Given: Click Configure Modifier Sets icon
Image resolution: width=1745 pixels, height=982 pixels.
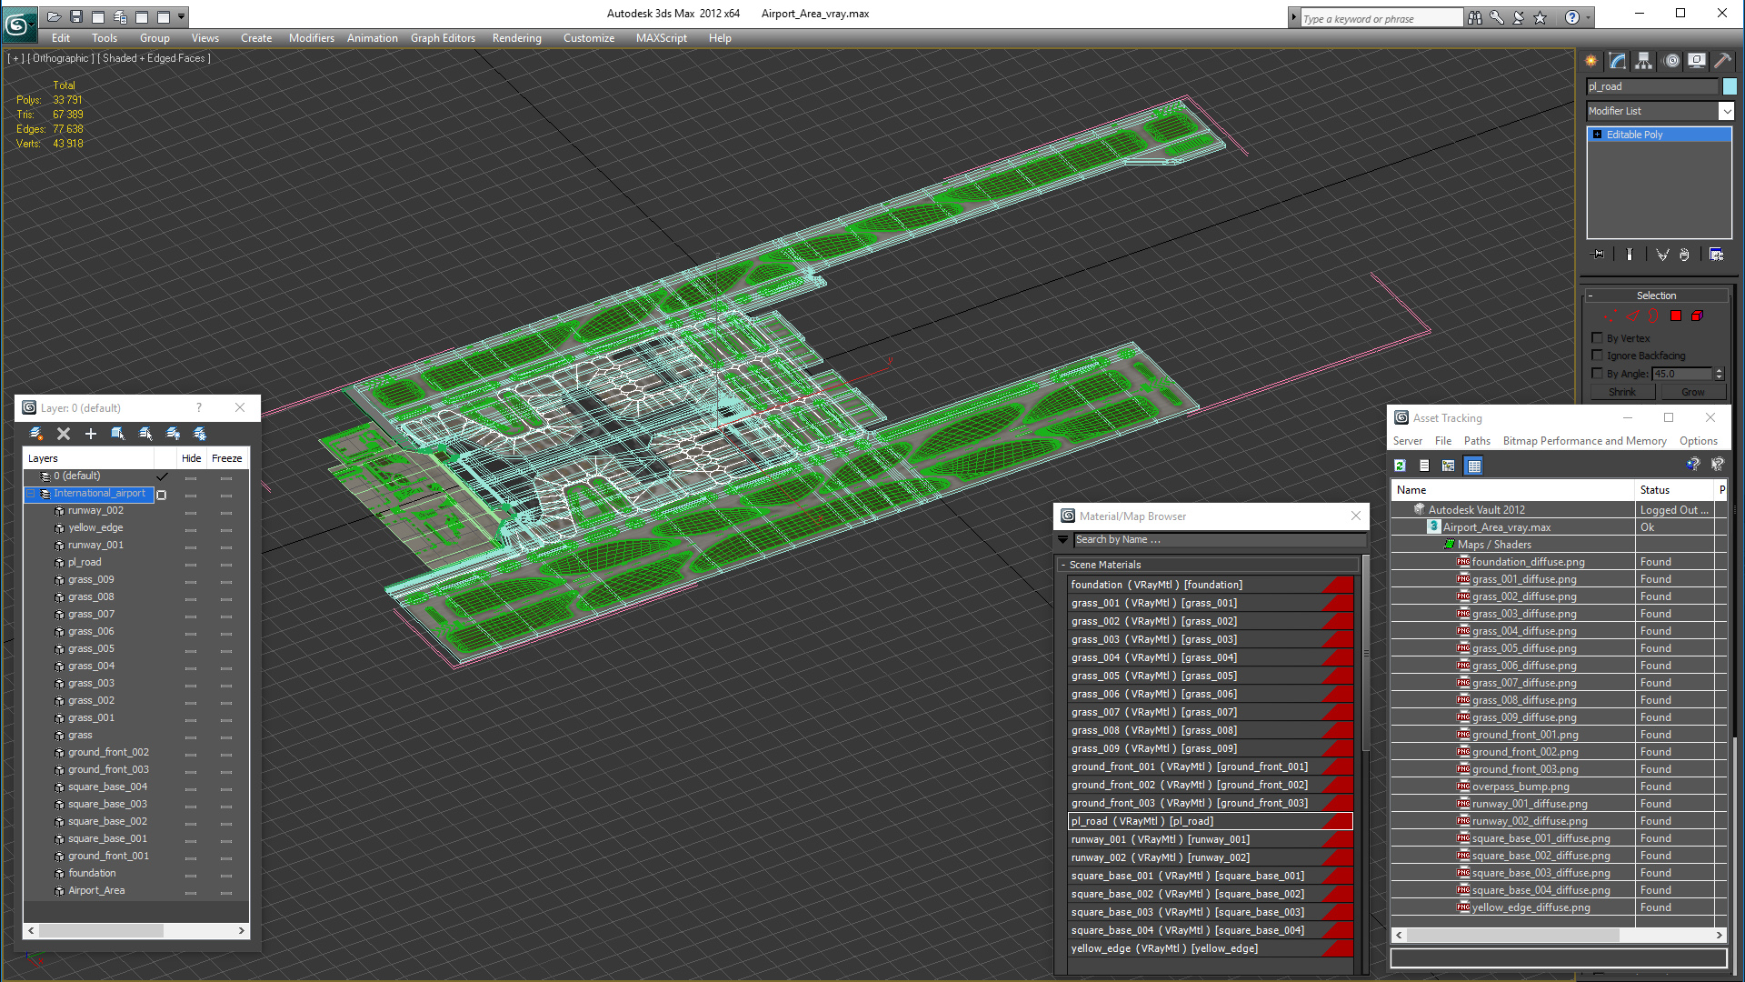Looking at the screenshot, I should (x=1716, y=255).
